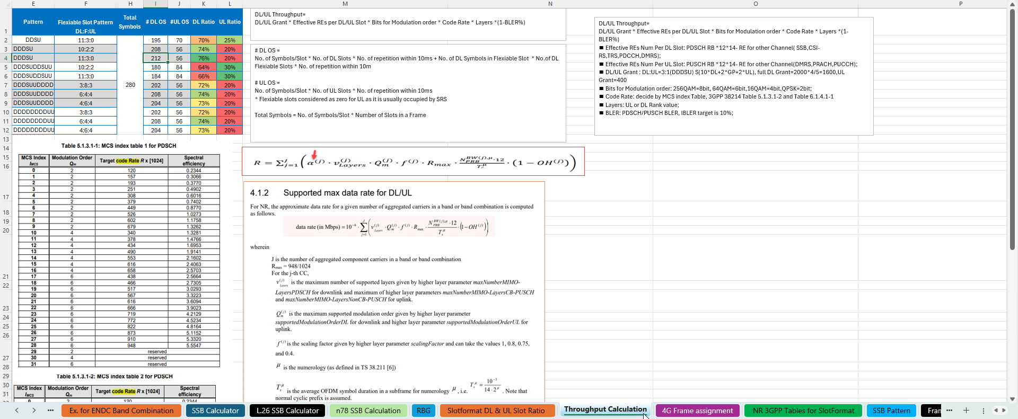Select row 12 header
Screen dimensions: 1018x419
[6, 130]
